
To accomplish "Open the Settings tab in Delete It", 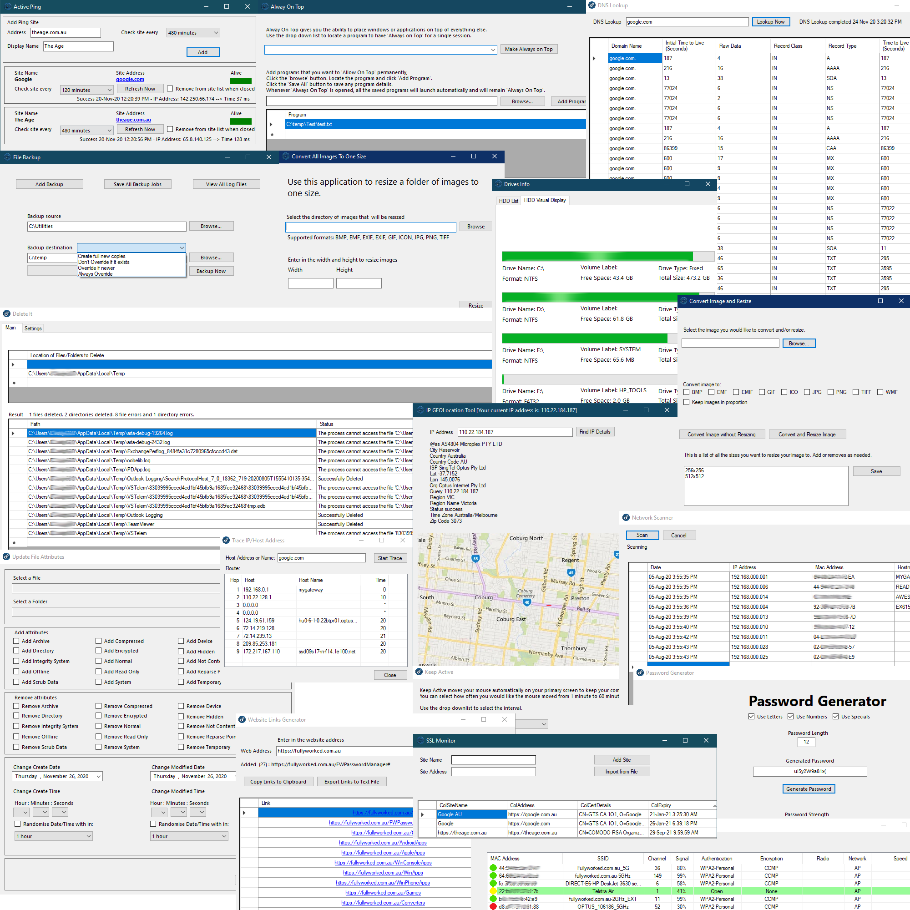I will pyautogui.click(x=33, y=329).
